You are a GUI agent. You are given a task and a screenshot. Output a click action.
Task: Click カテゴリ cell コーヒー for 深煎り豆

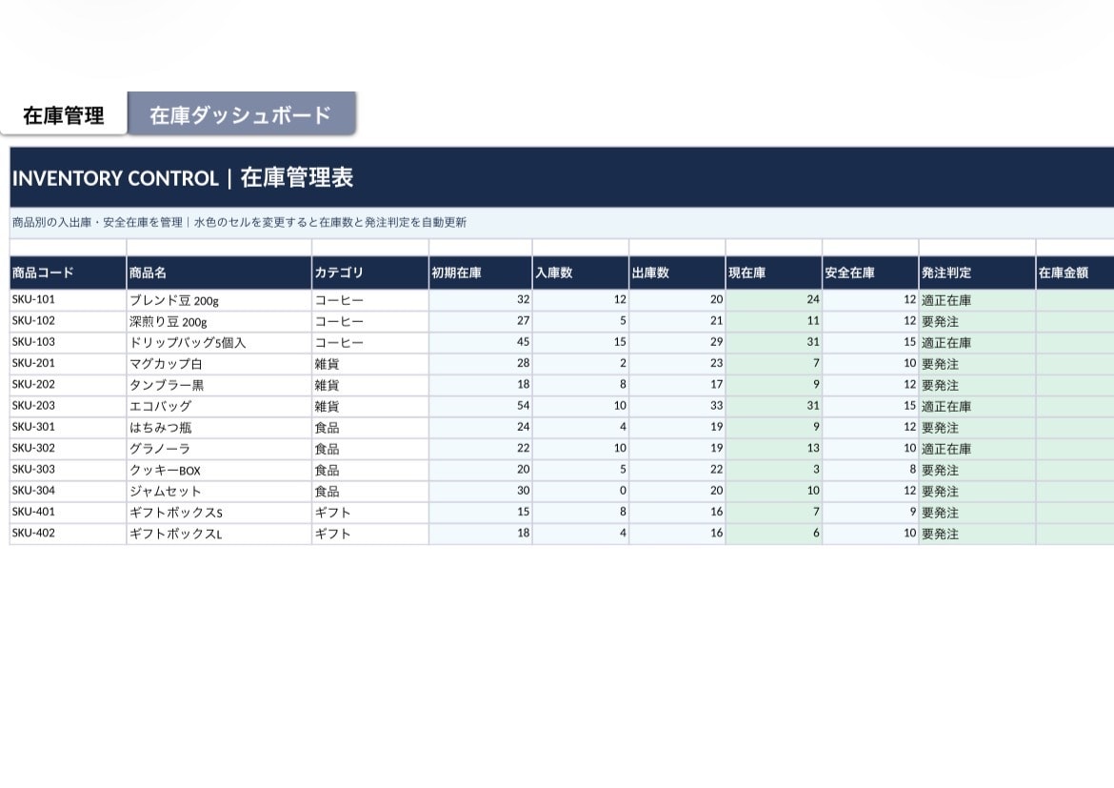[370, 321]
